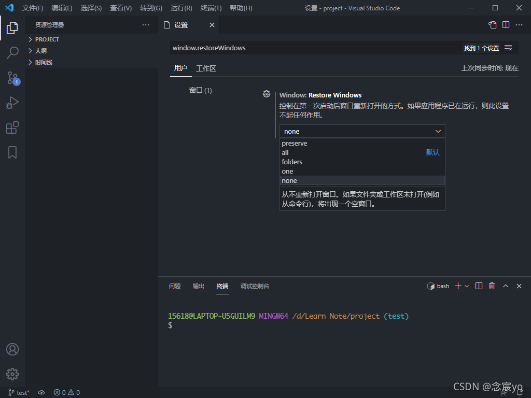Switch to the 调试控制台 panel tab
Image resolution: width=531 pixels, height=398 pixels.
tap(255, 286)
